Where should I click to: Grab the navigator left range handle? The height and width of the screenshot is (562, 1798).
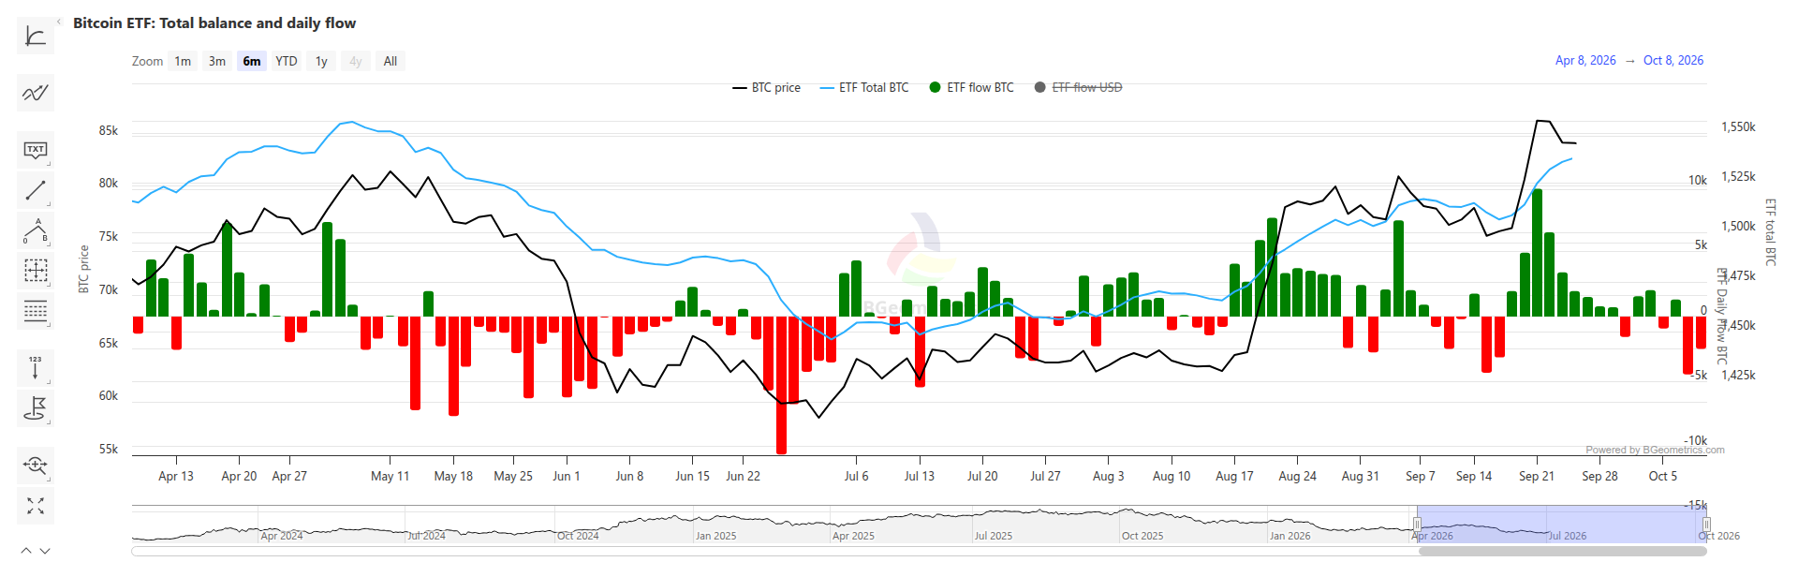[1417, 525]
